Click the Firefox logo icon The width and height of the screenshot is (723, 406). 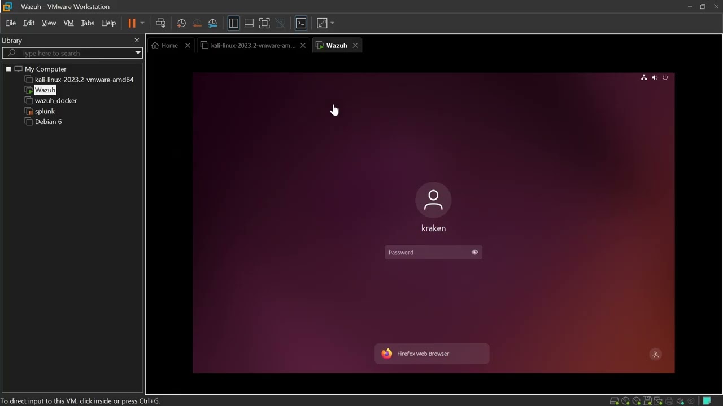(x=386, y=354)
